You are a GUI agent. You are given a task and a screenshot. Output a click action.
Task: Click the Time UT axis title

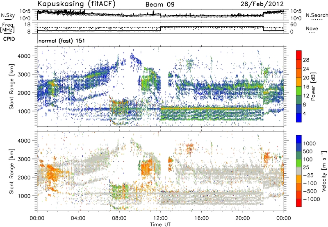[x=160, y=224]
